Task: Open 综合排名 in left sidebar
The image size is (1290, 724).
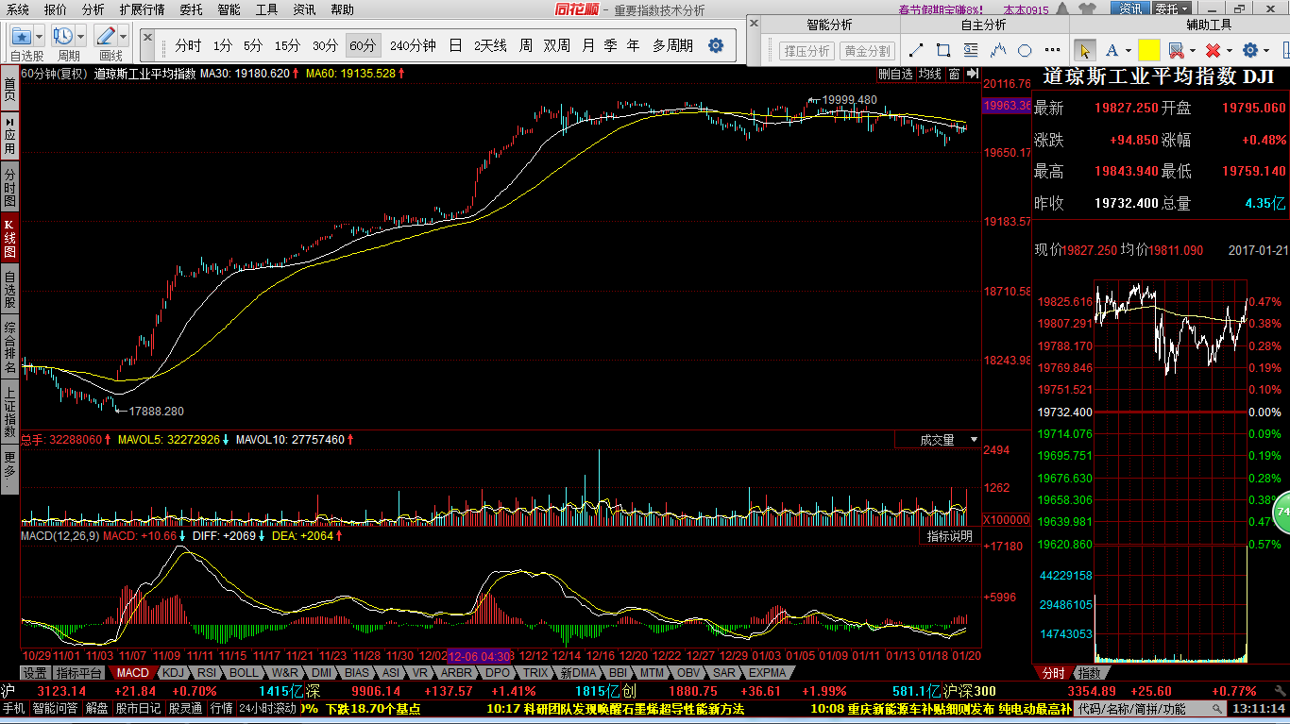Action: [9, 347]
